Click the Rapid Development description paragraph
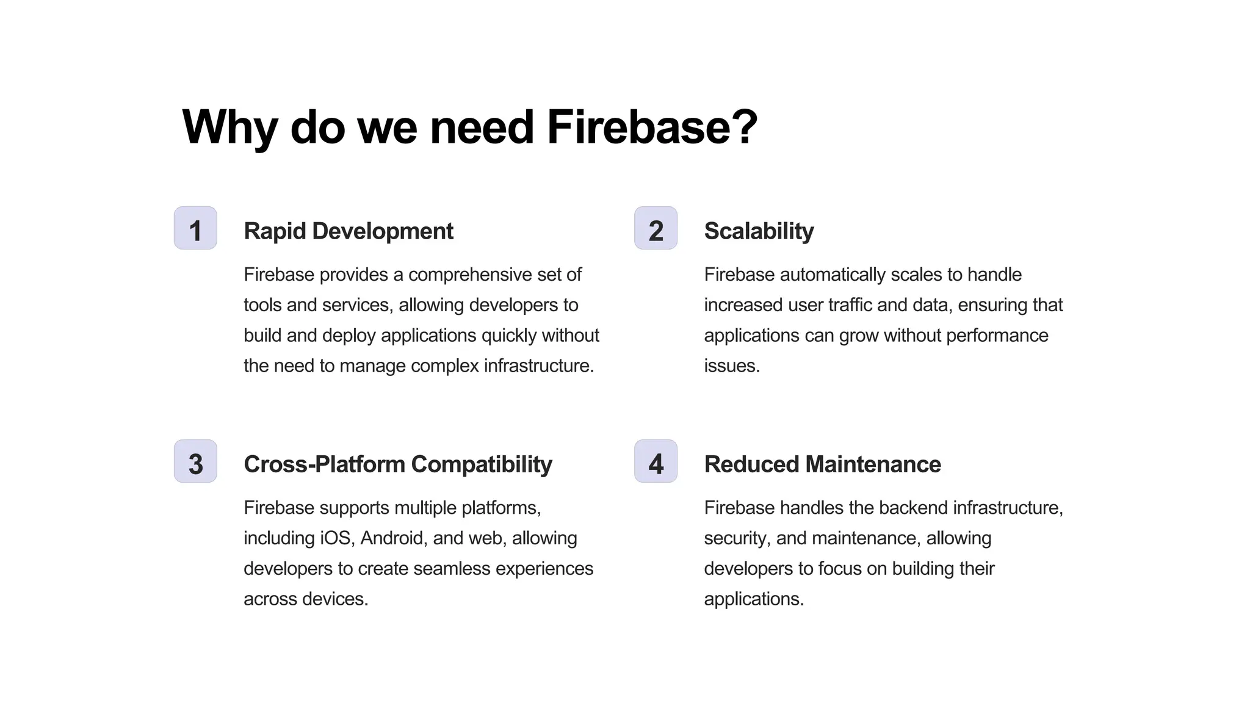Viewport: 1250px width, 703px height. click(x=421, y=320)
